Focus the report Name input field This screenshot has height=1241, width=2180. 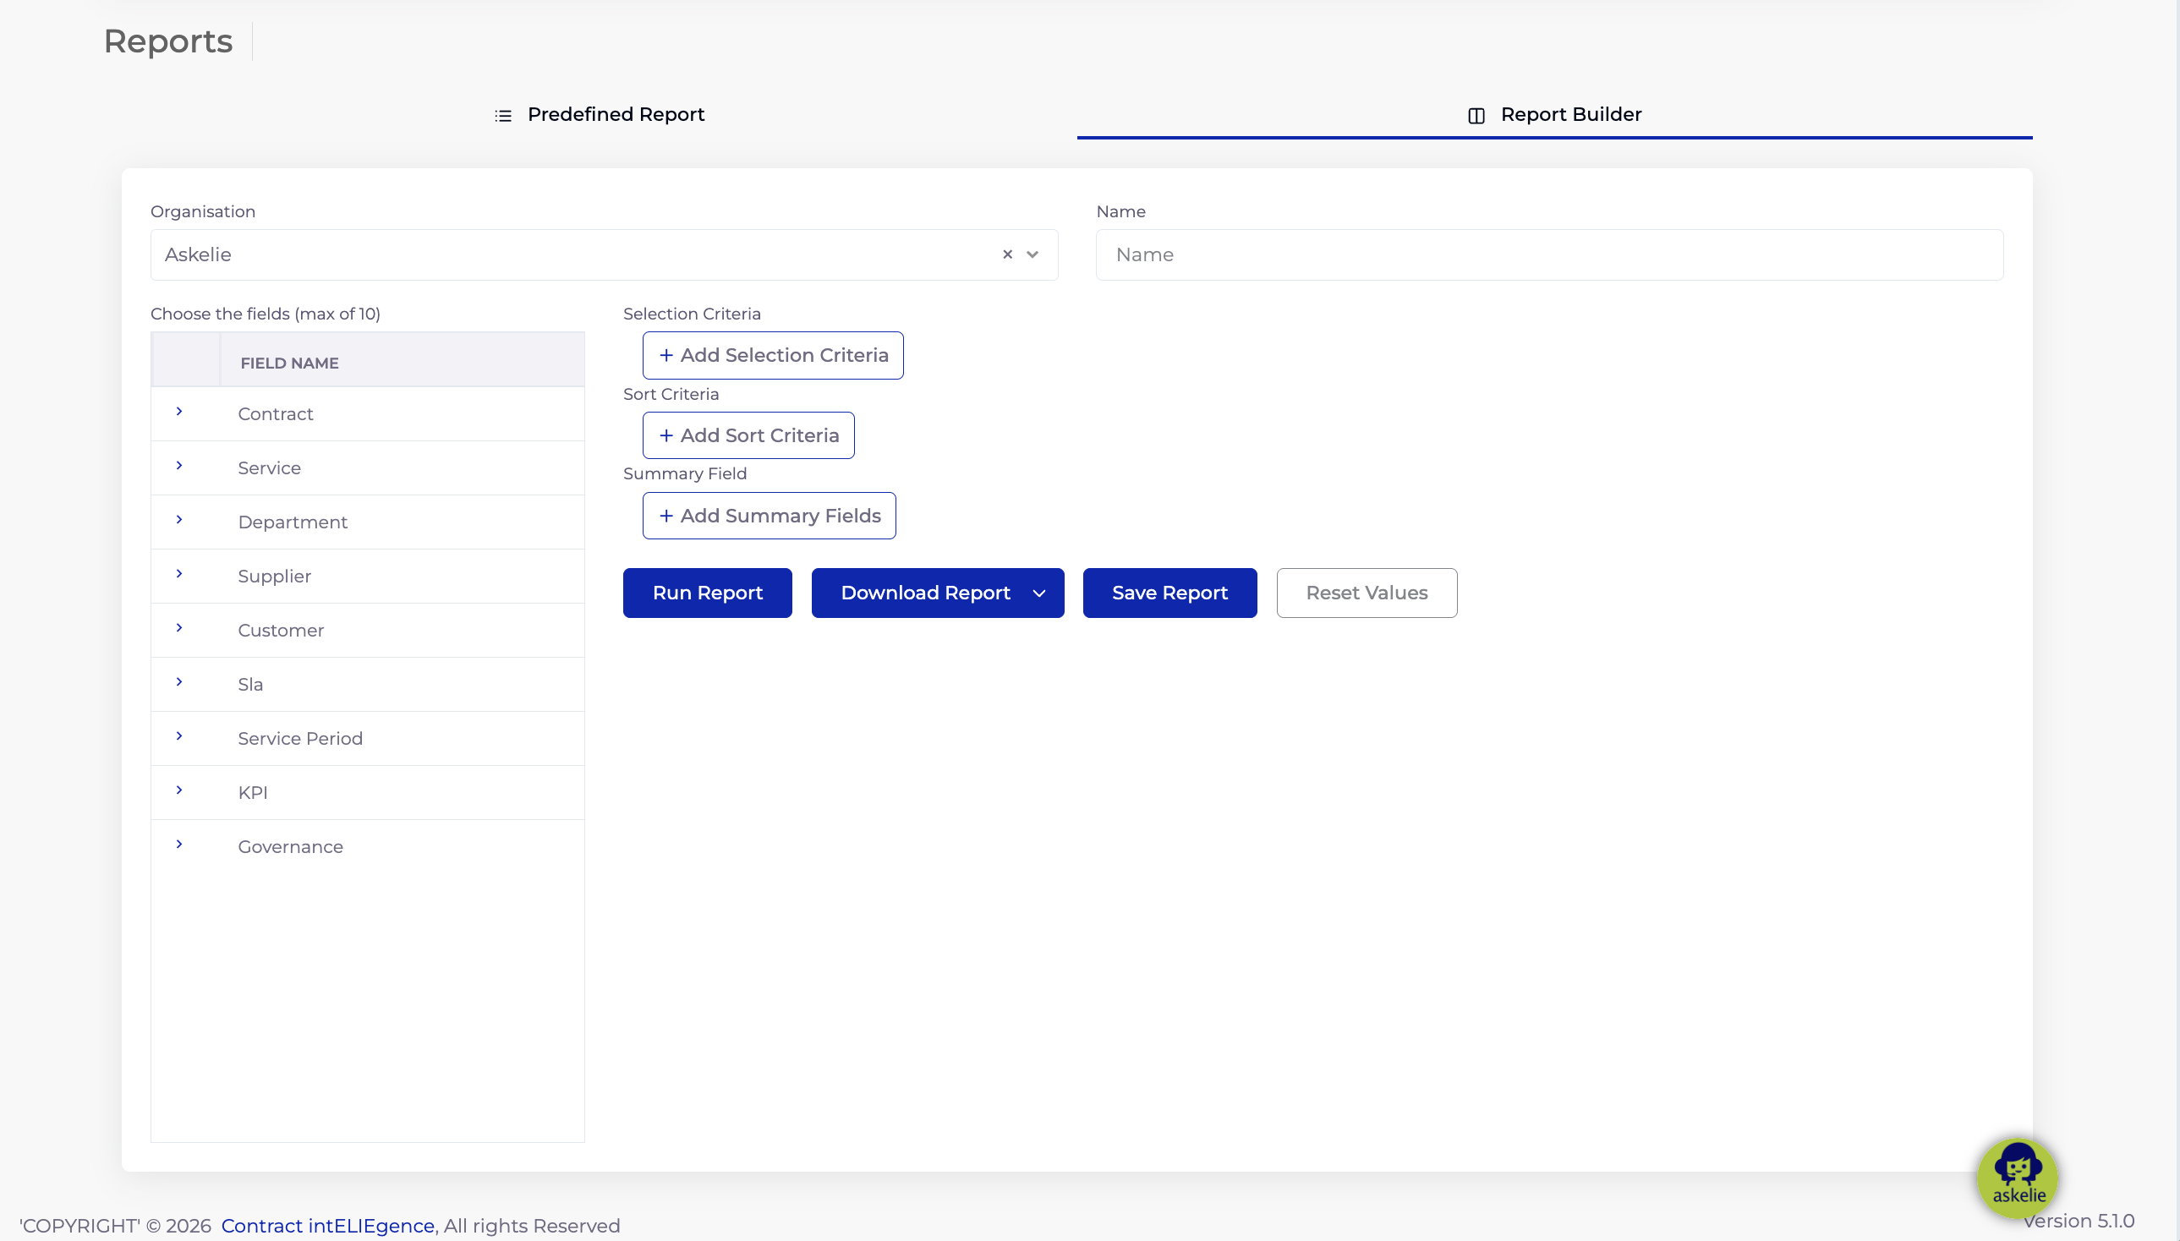(1549, 254)
